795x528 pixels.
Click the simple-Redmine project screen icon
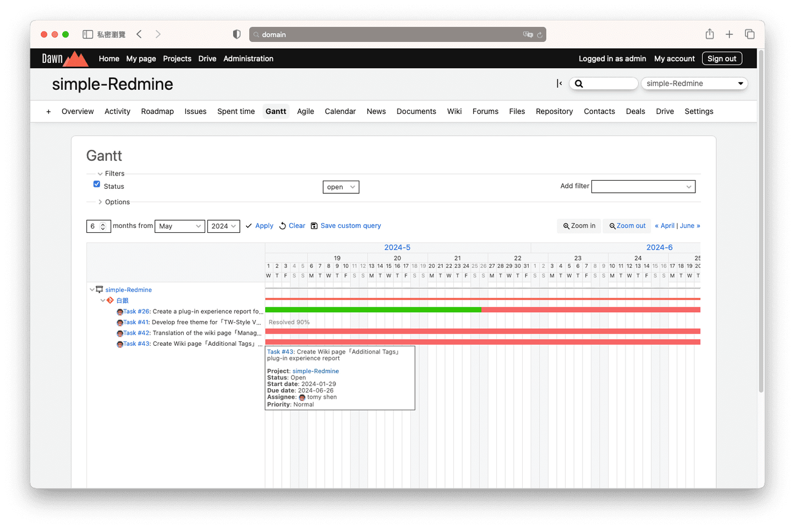(x=99, y=290)
